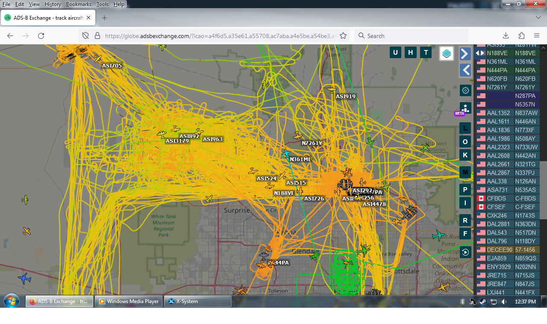Select the N7261Y aircraft icon on map

pos(298,136)
